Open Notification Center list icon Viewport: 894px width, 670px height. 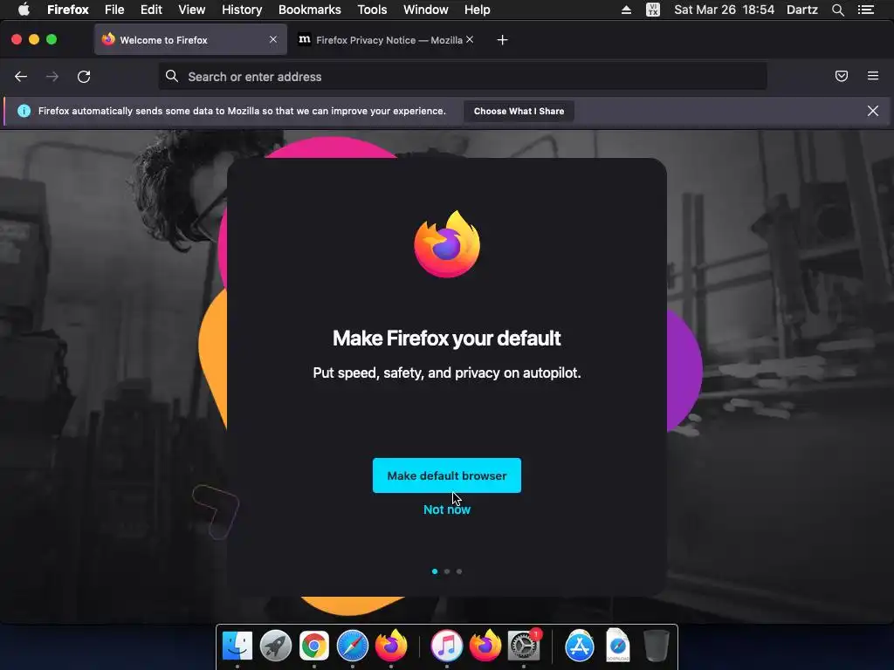866,10
